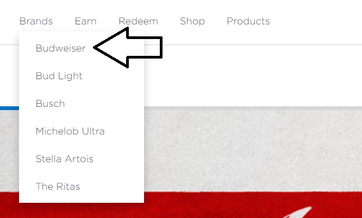Screen dimensions: 362x218
Task: Open the Redeem navigation item
Action: pos(138,21)
